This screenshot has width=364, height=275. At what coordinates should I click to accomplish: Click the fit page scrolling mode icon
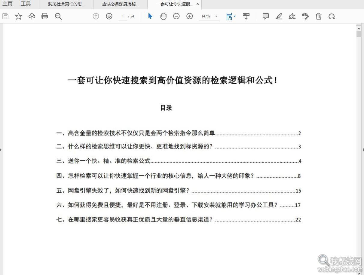(229, 16)
